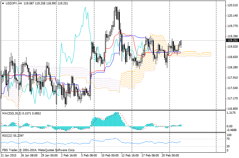Click the current price label 119.251
This screenshot has height=158, width=239.
(232, 40)
